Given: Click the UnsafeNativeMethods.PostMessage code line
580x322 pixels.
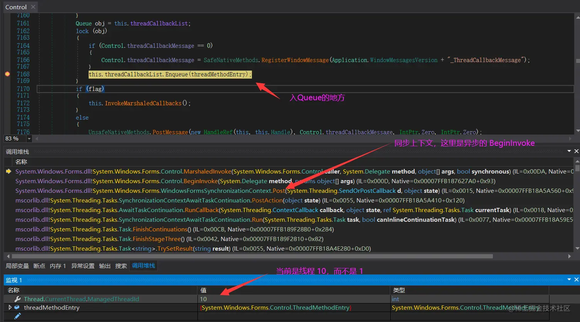Looking at the screenshot, I should [x=285, y=132].
